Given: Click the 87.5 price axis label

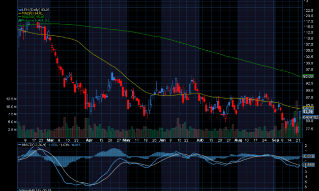Looking at the screenshot, I should tap(309, 98).
